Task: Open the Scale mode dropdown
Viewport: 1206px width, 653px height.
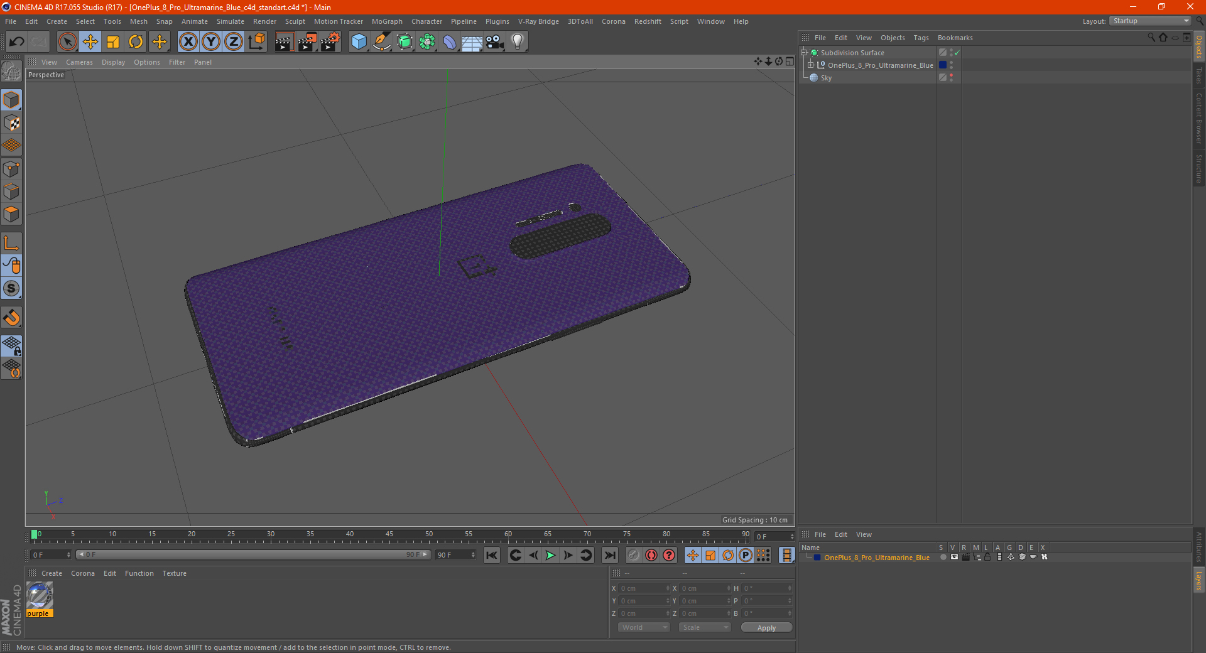Action: tap(705, 627)
